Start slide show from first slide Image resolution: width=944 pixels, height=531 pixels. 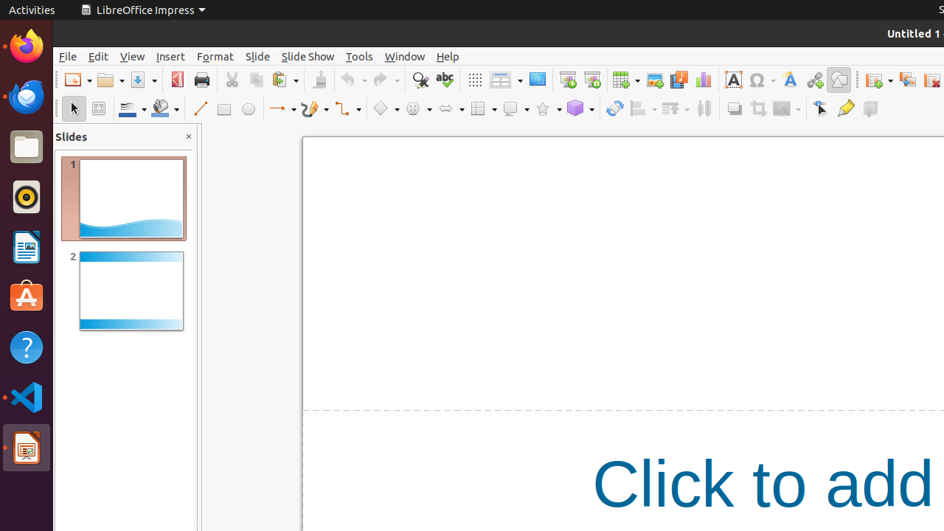568,80
